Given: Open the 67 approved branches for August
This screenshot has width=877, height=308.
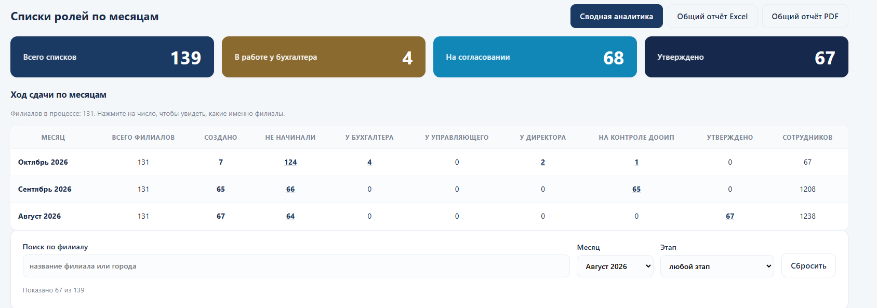Looking at the screenshot, I should pos(730,216).
